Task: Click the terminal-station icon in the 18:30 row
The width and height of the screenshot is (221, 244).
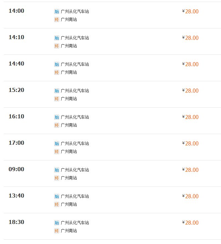Action: tap(57, 231)
